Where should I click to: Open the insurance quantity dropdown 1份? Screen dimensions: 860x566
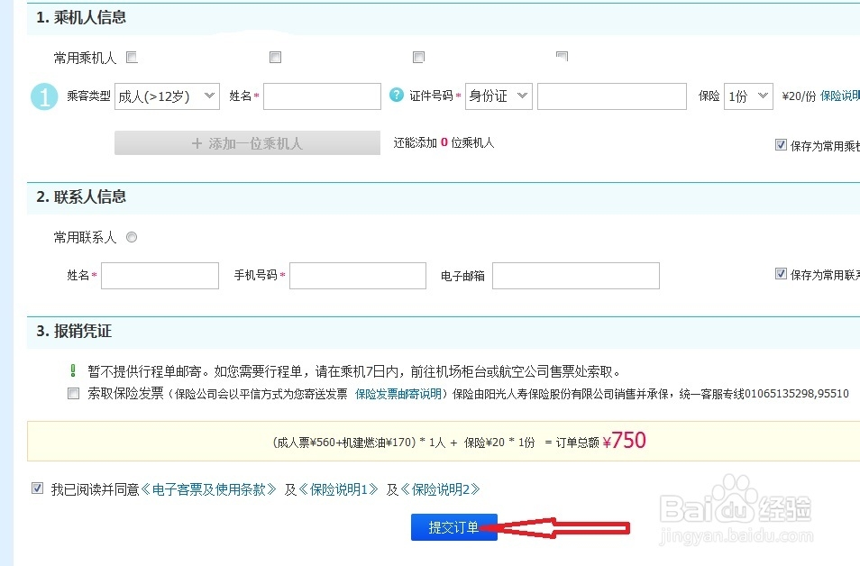click(x=748, y=96)
